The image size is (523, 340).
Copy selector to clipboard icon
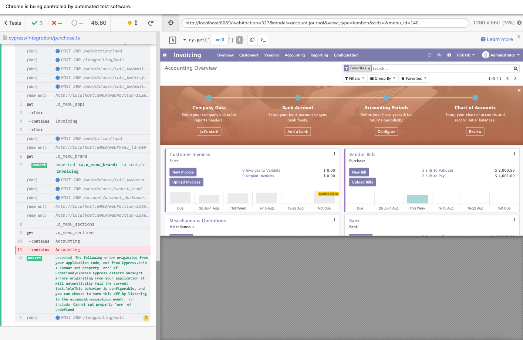tap(252, 40)
